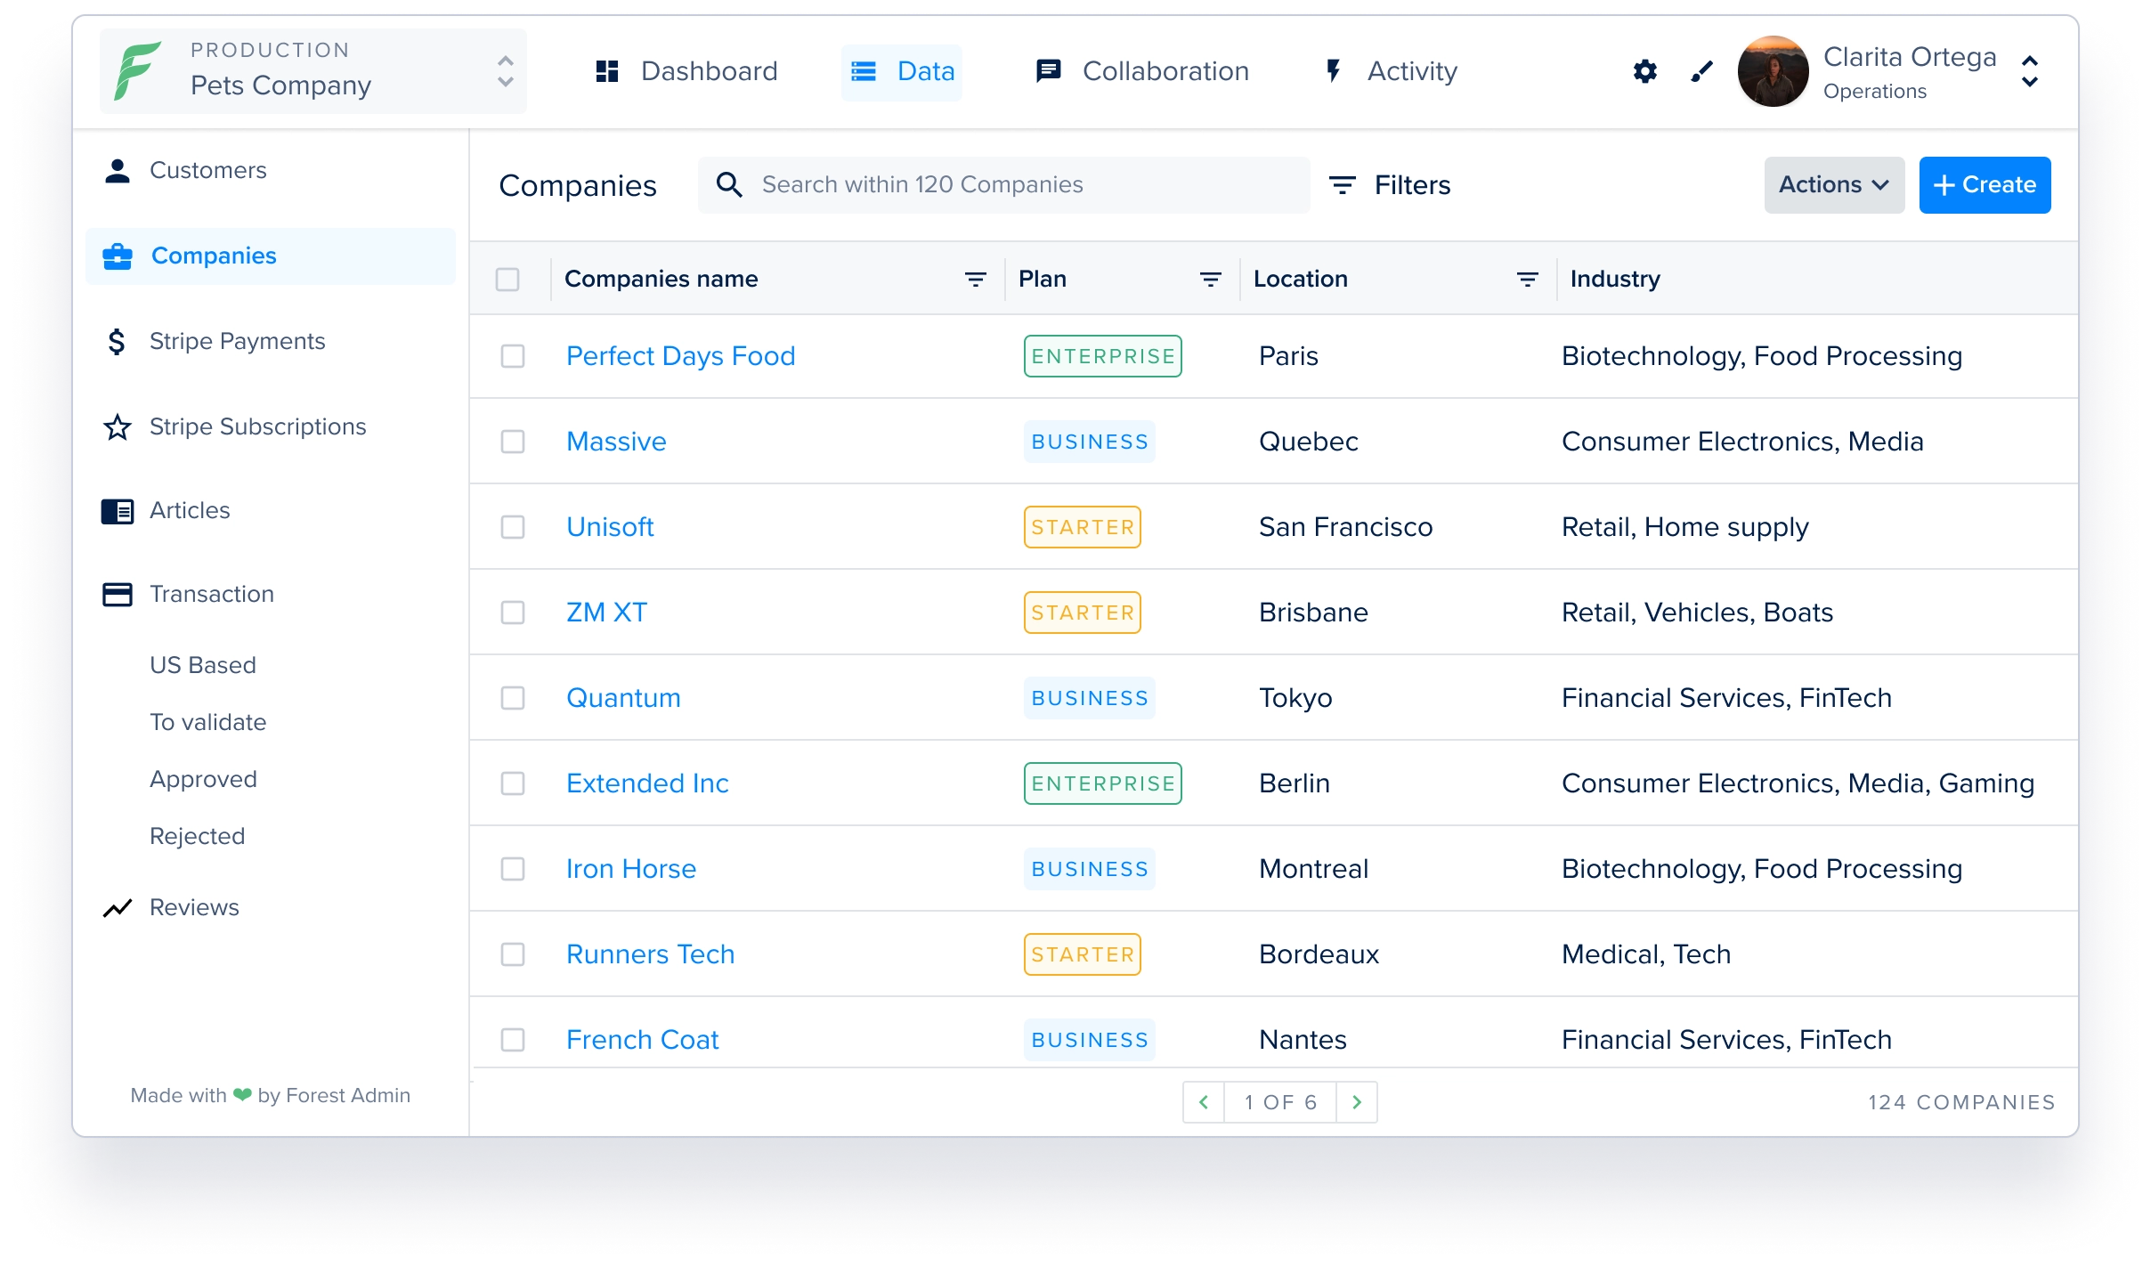Switch to the Dashboard tab
Viewport: 2151px width, 1266px height.
coord(686,71)
